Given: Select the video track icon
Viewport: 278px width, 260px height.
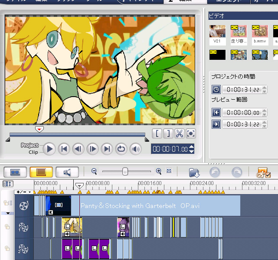Looking at the screenshot, I should tap(24, 206).
